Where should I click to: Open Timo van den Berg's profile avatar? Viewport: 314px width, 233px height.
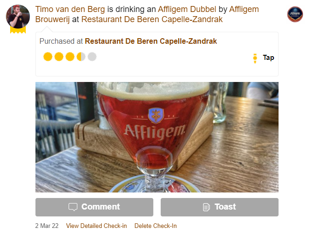[x=18, y=16]
